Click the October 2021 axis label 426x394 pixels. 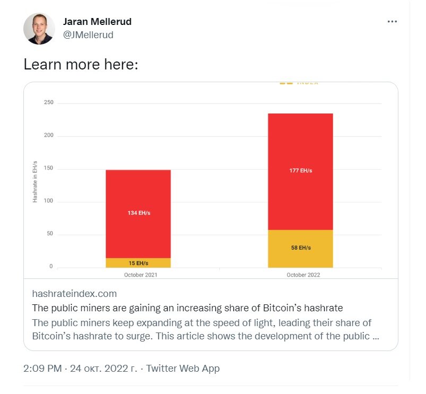[141, 275]
